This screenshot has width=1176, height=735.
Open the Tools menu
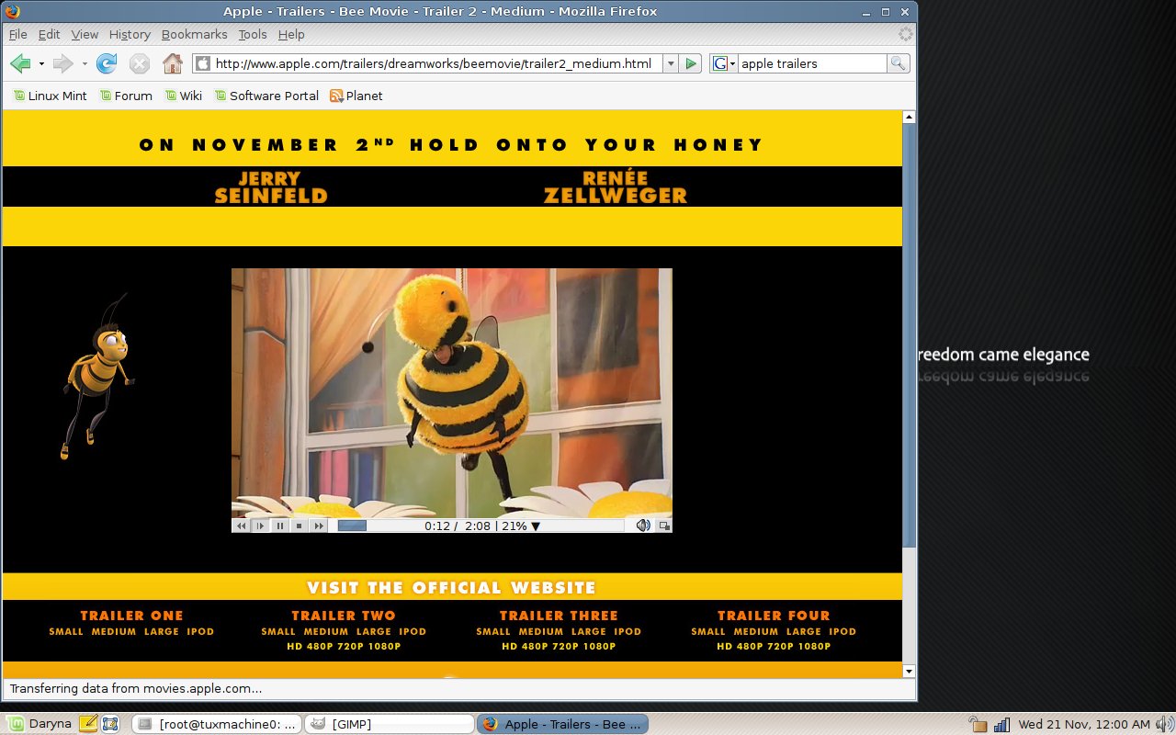pyautogui.click(x=253, y=34)
